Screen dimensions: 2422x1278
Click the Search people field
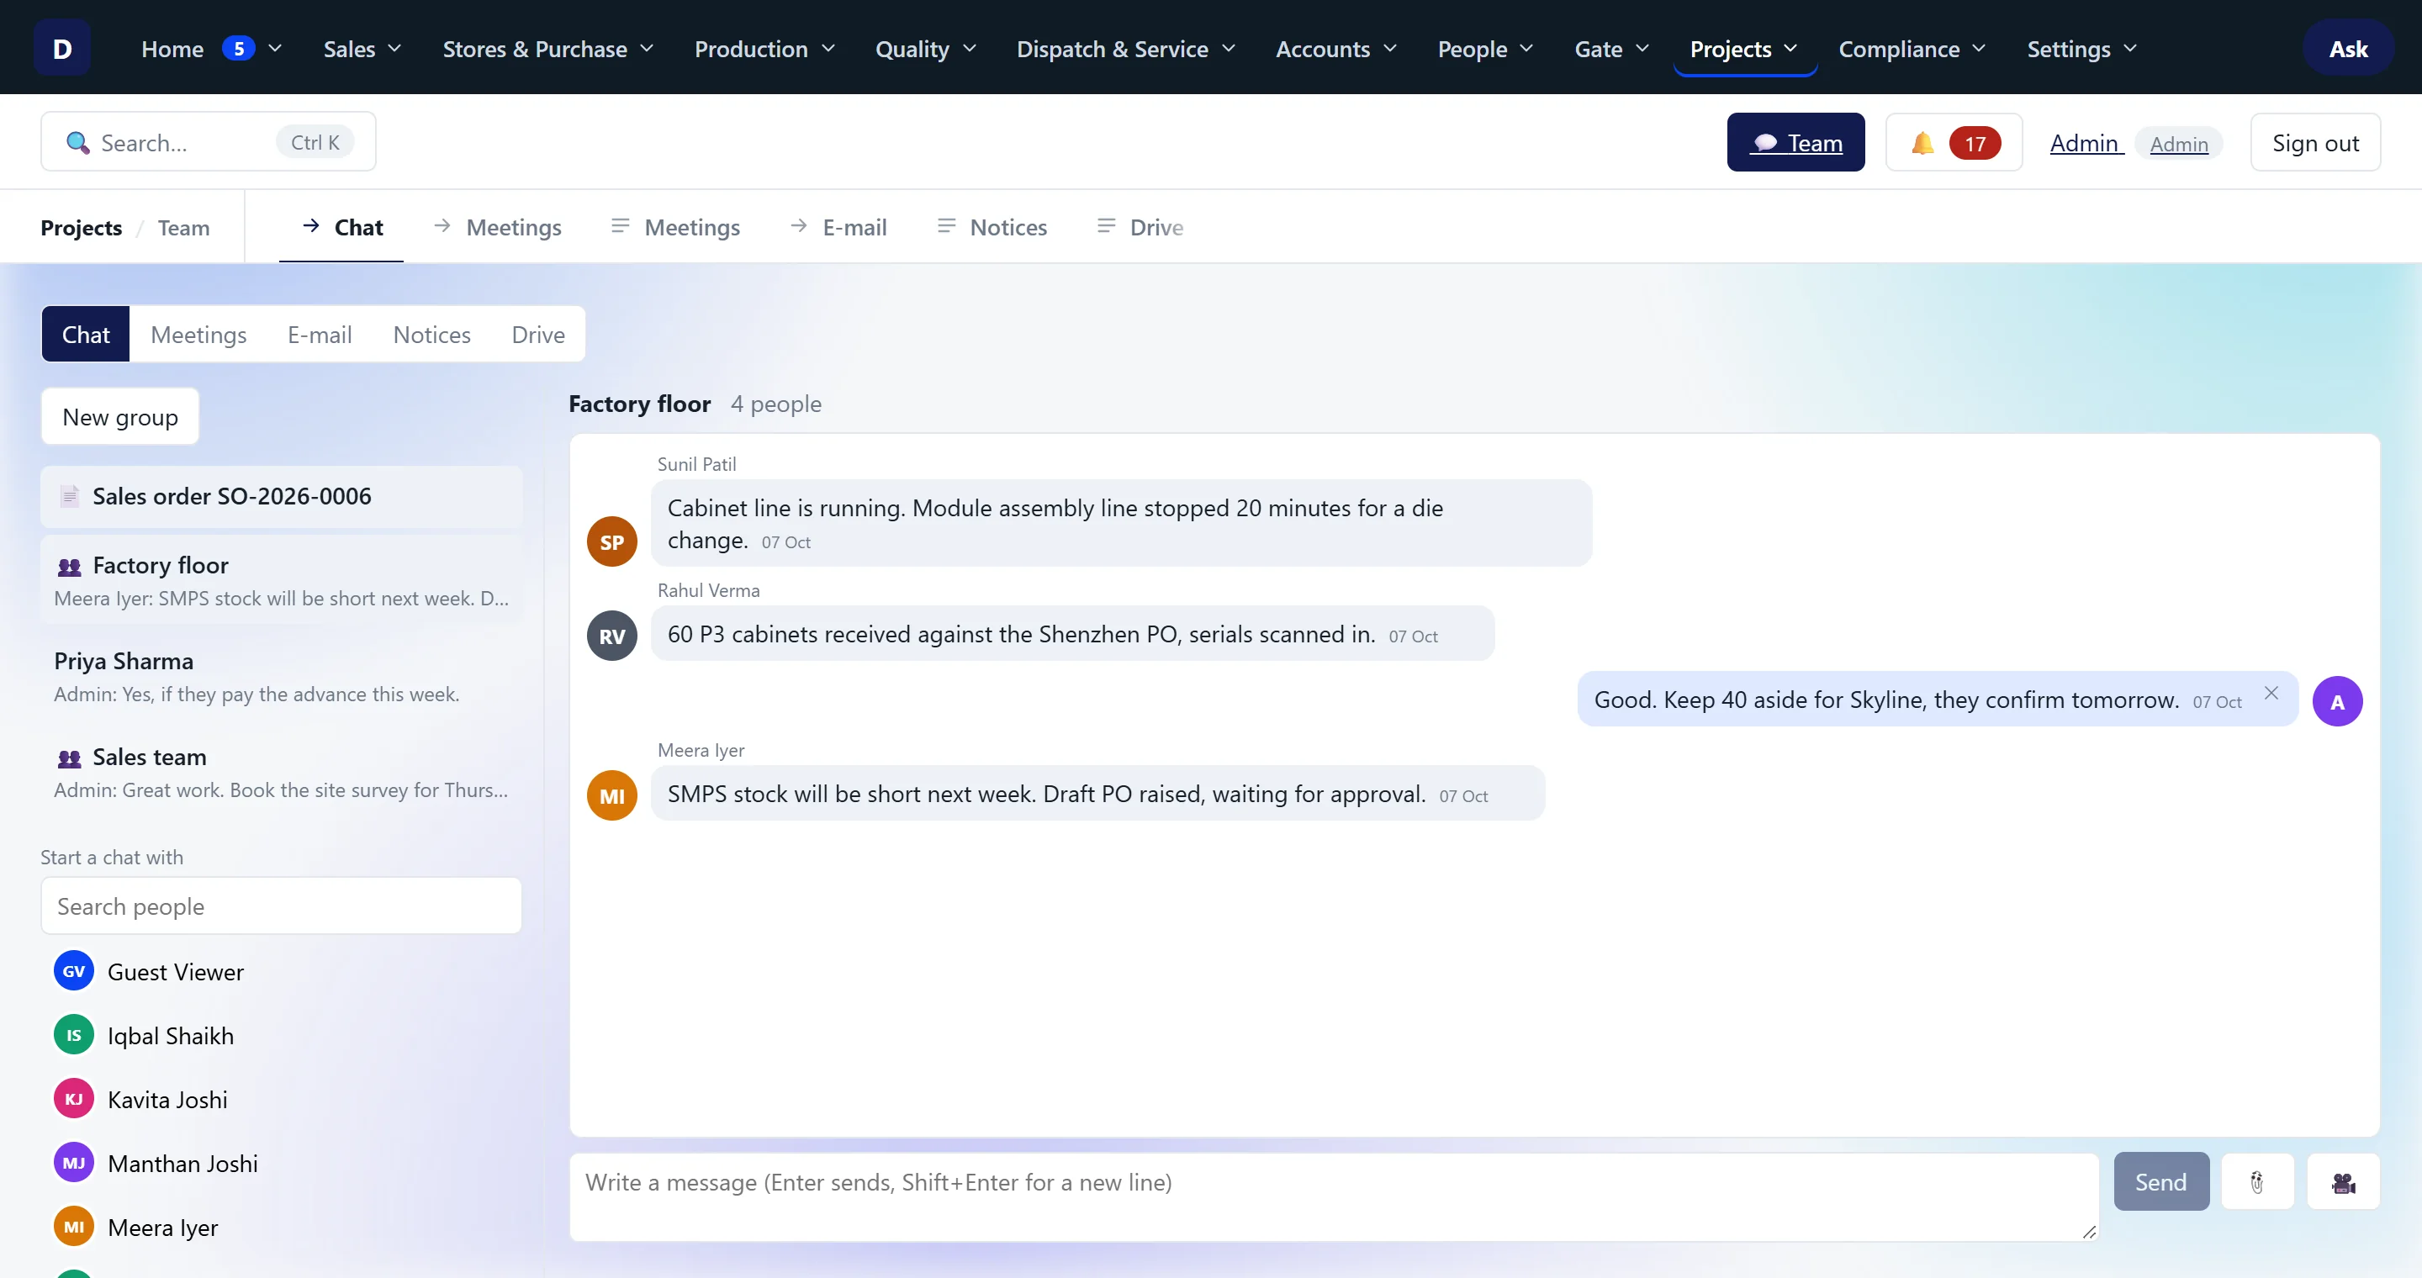(281, 906)
